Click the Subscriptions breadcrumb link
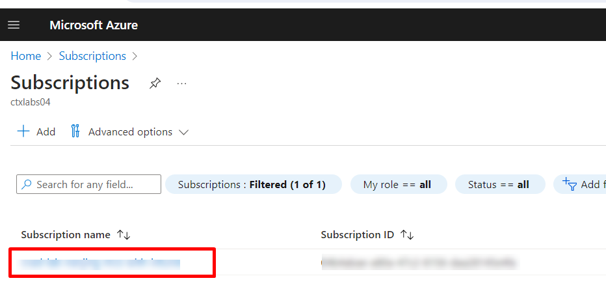This screenshot has height=287, width=606. coord(92,56)
